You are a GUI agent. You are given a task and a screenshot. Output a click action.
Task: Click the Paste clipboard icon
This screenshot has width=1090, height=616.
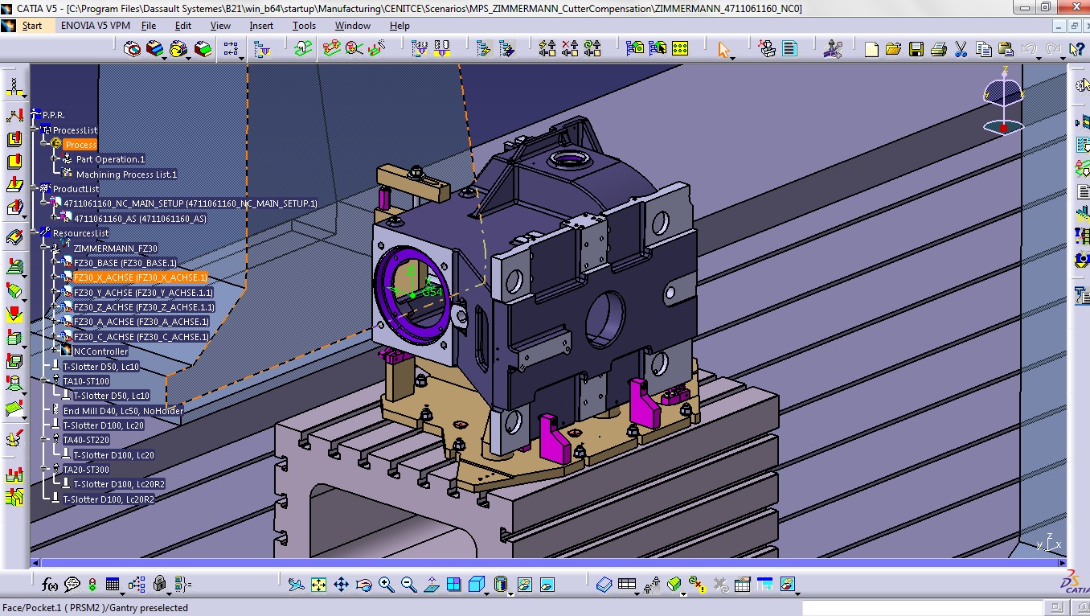[x=1006, y=50]
